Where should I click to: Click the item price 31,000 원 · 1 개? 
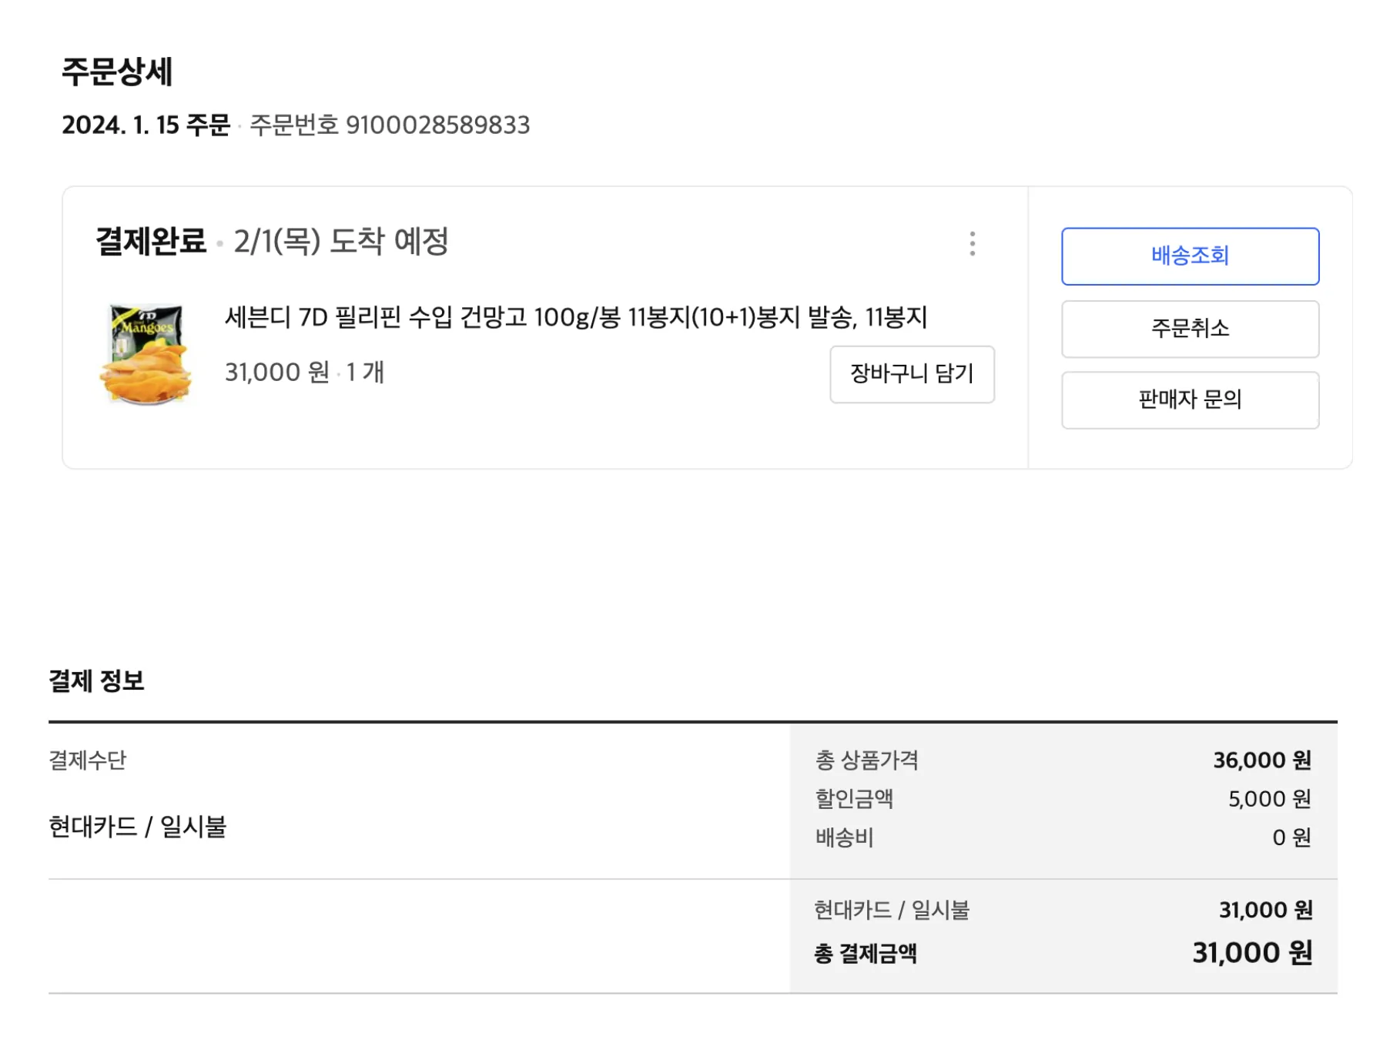click(x=304, y=373)
